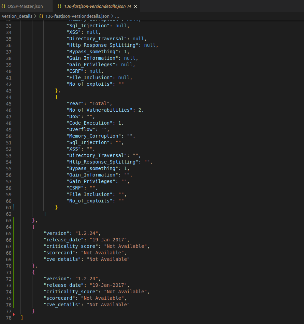
Task: Click the JSON icon in the breadcrumb
Action: tap(41, 16)
